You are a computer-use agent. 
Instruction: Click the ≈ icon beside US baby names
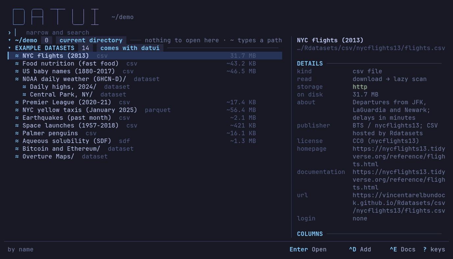(x=17, y=71)
